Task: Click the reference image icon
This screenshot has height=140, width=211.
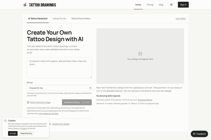Action: (28, 102)
